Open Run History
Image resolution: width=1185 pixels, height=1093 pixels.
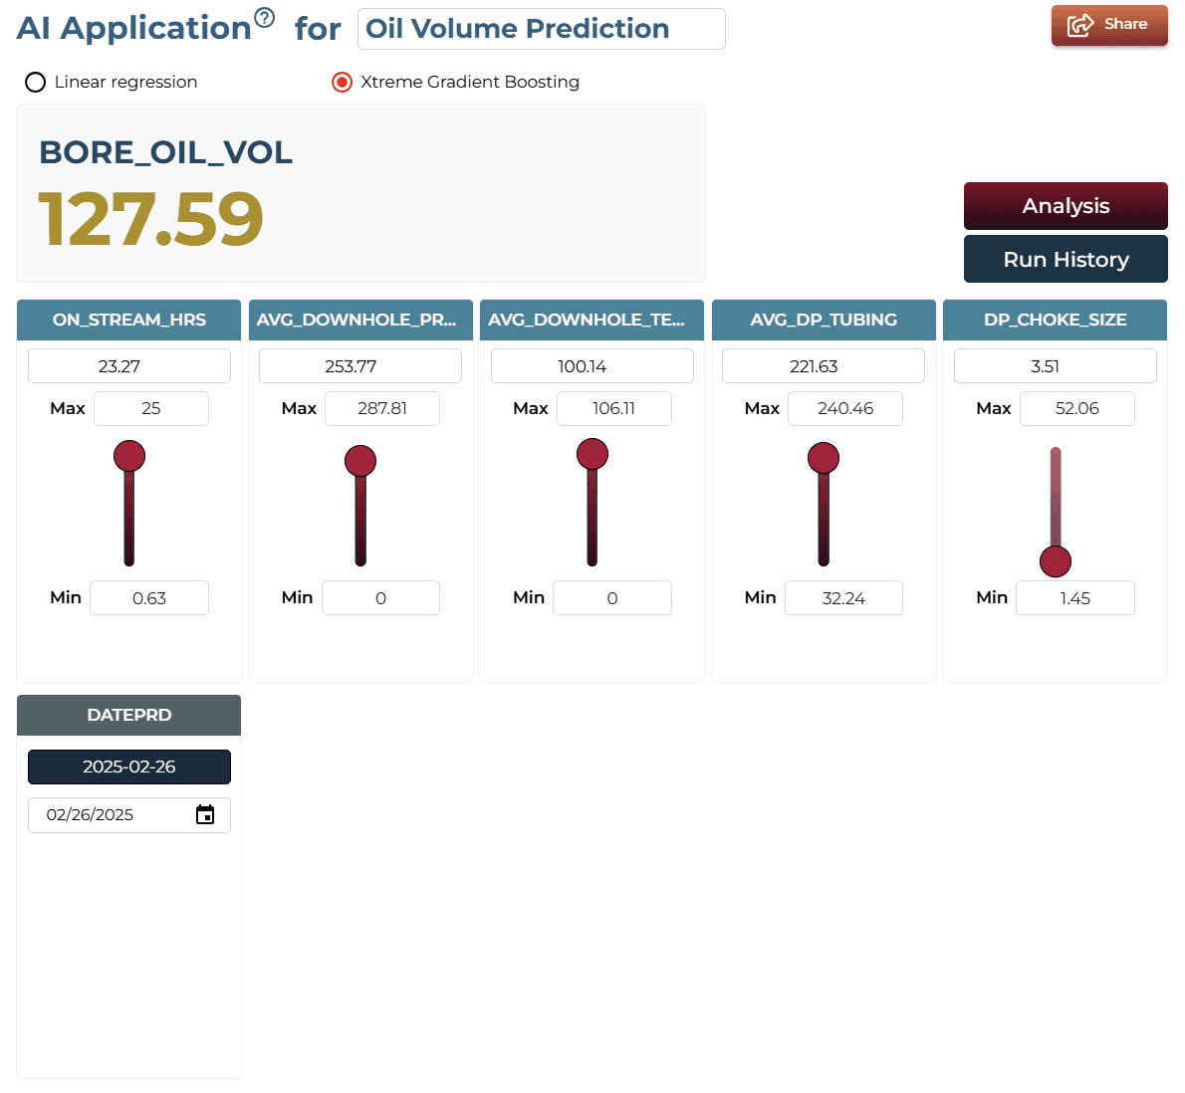1065,259
